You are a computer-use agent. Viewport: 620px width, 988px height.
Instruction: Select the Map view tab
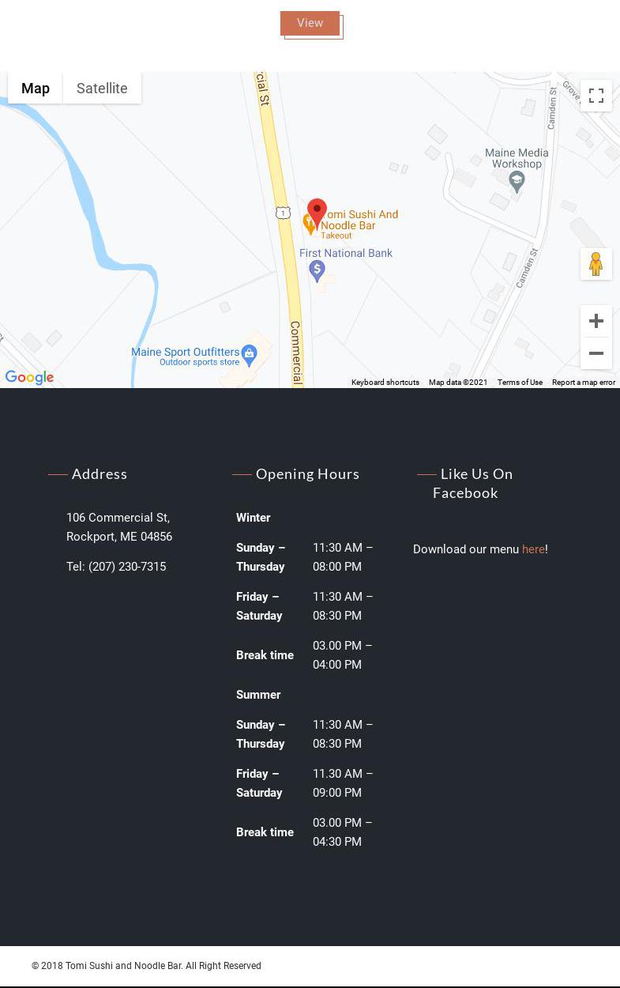(x=36, y=89)
